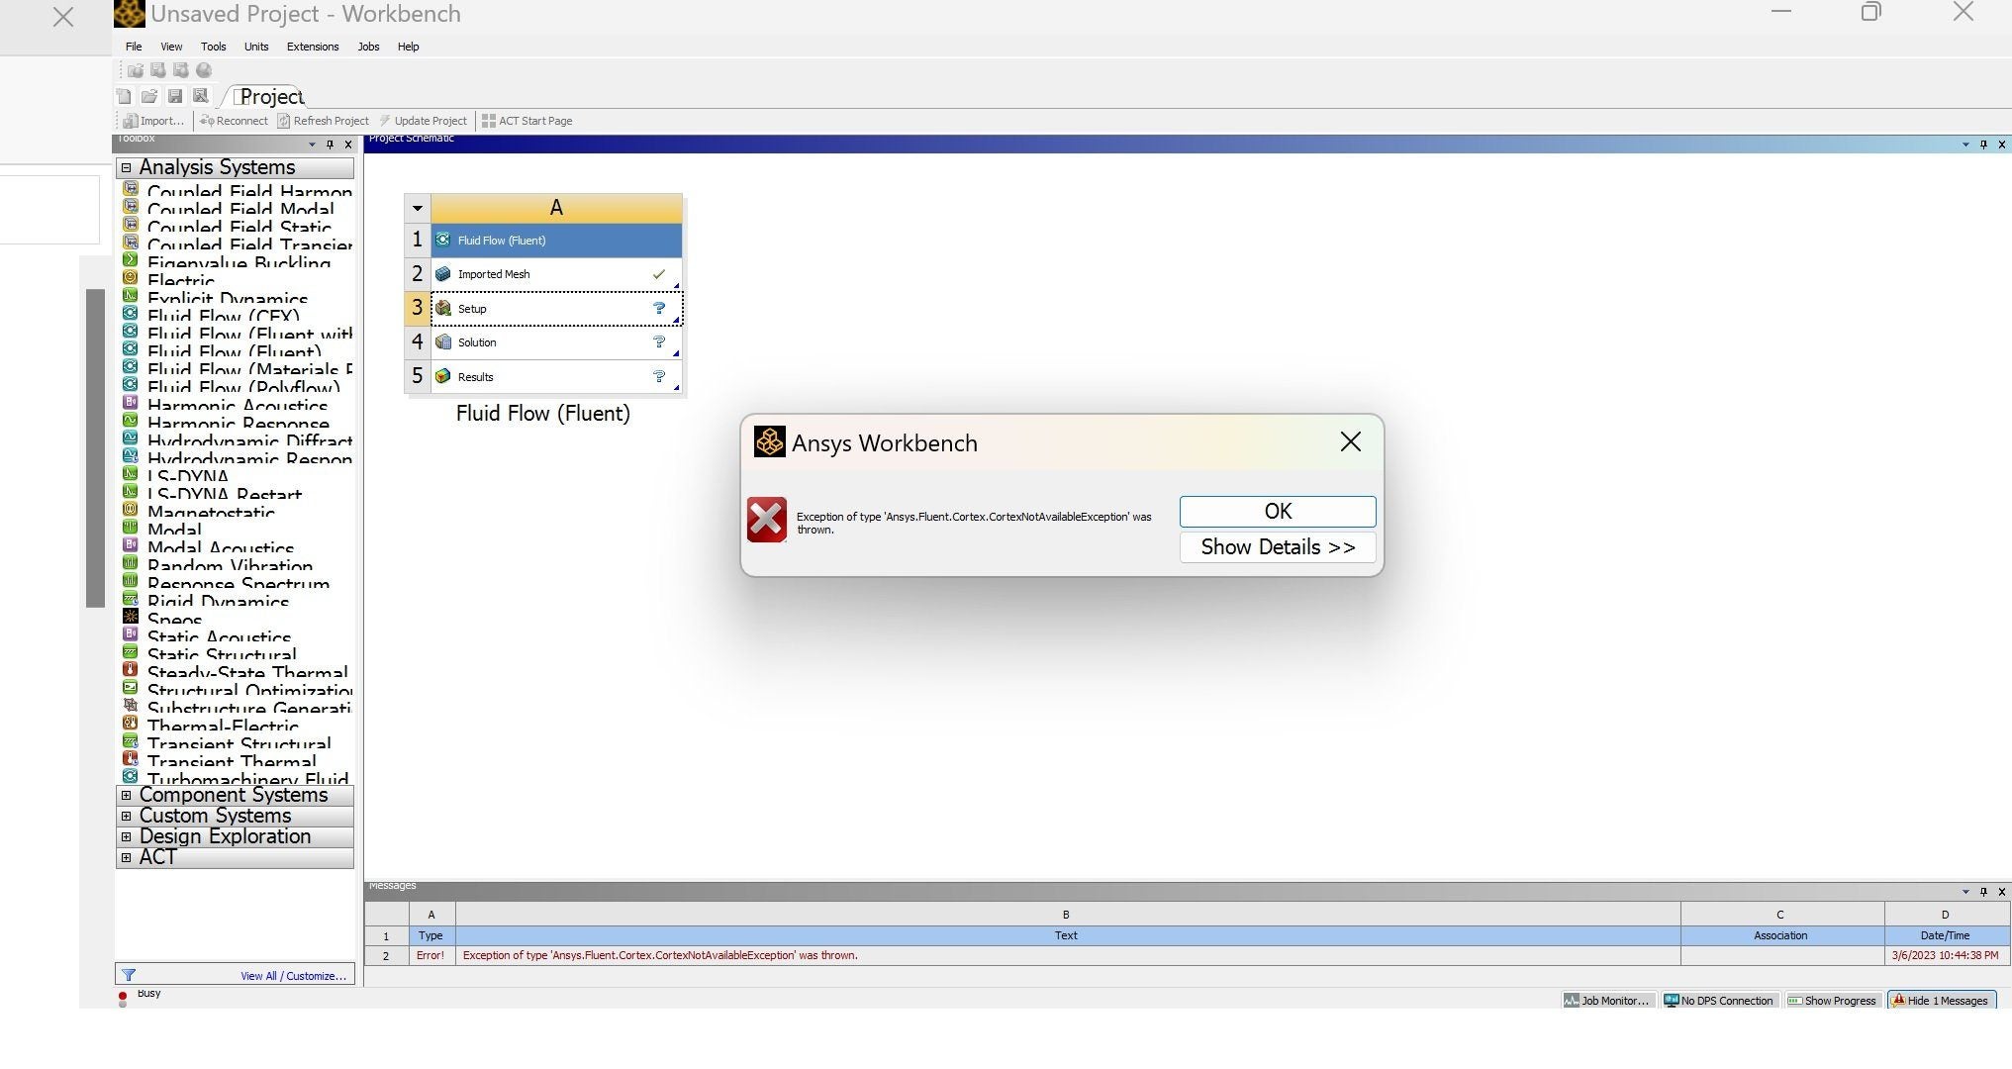This screenshot has height=1069, width=2012.
Task: Click the Save As icon
Action: (201, 96)
